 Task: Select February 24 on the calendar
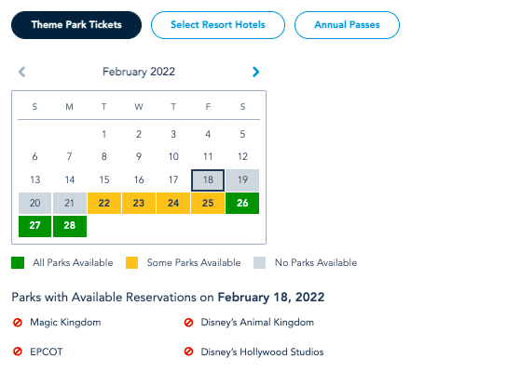point(173,203)
